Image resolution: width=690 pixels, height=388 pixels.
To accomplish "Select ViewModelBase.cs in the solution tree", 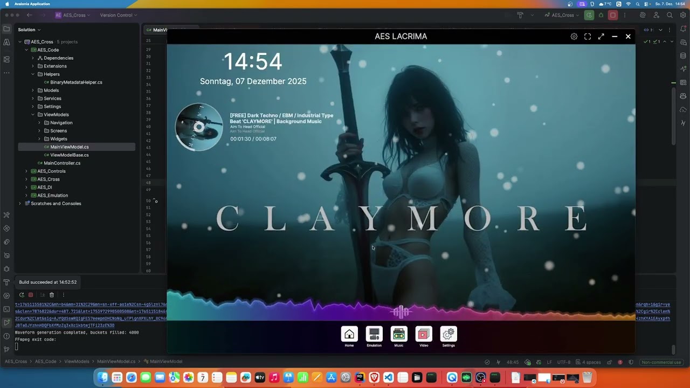I will click(70, 155).
